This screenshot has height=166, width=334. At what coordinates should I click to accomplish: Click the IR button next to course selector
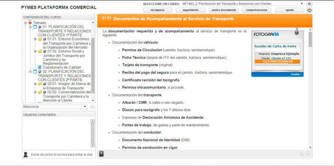pos(309,4)
